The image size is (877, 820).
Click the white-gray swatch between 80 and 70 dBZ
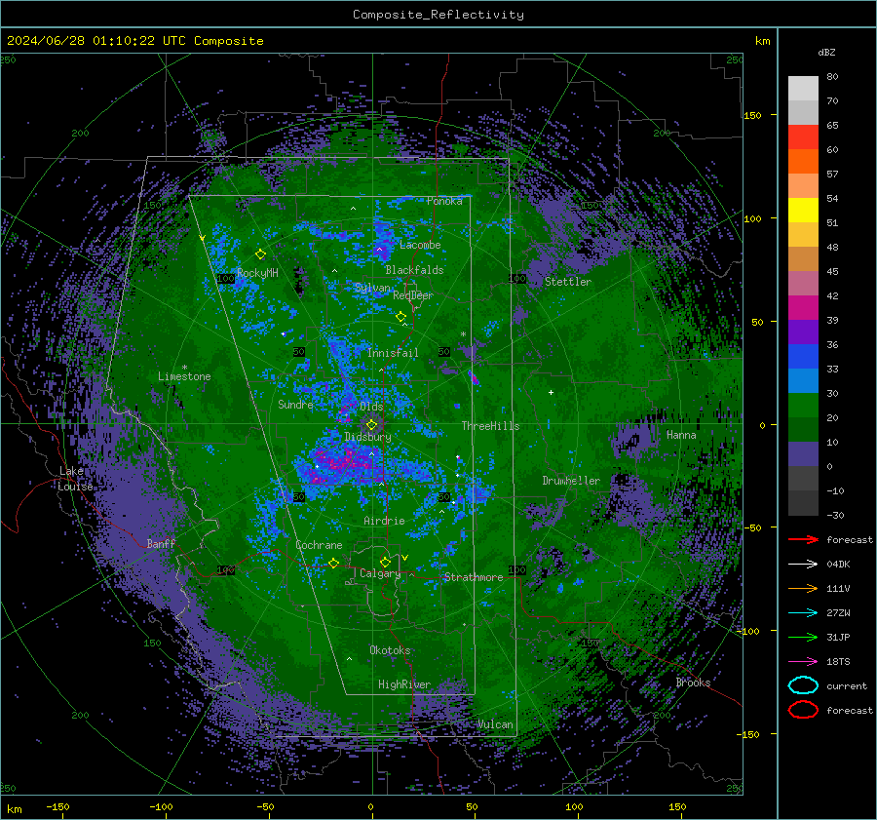[x=803, y=89]
